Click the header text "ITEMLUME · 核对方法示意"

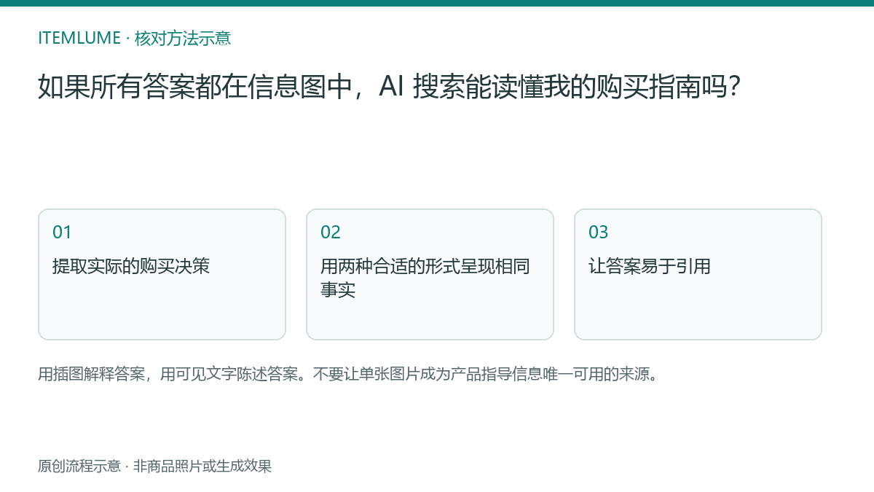click(x=135, y=38)
